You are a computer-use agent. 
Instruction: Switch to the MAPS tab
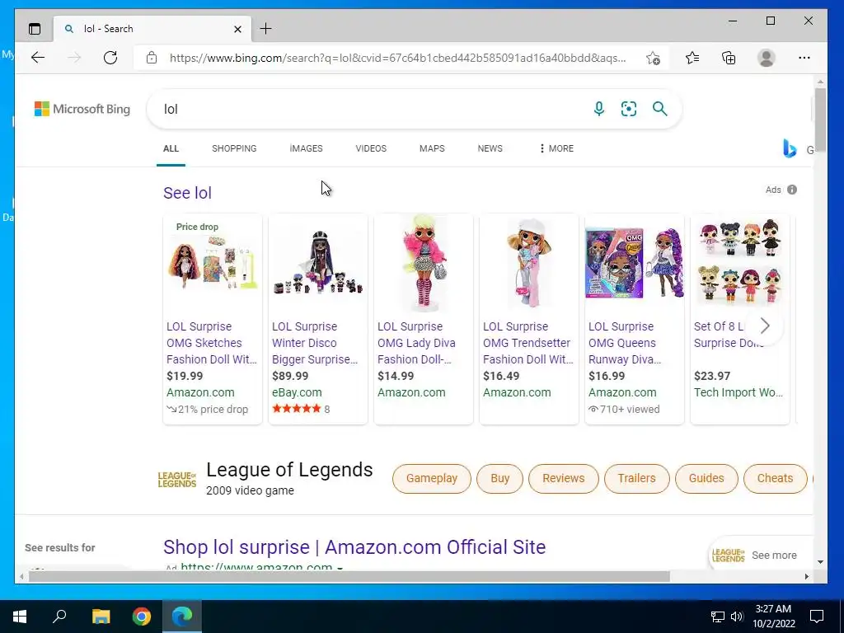click(x=432, y=148)
